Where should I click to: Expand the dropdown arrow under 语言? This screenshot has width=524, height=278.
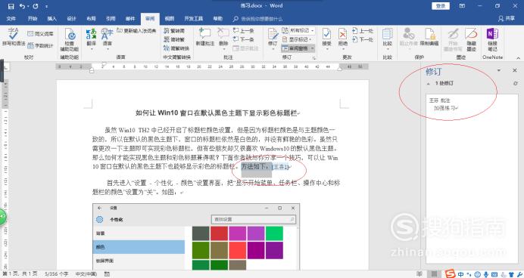tap(108, 49)
